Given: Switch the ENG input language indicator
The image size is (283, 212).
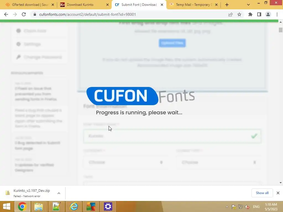Looking at the screenshot, I should 256,207.
